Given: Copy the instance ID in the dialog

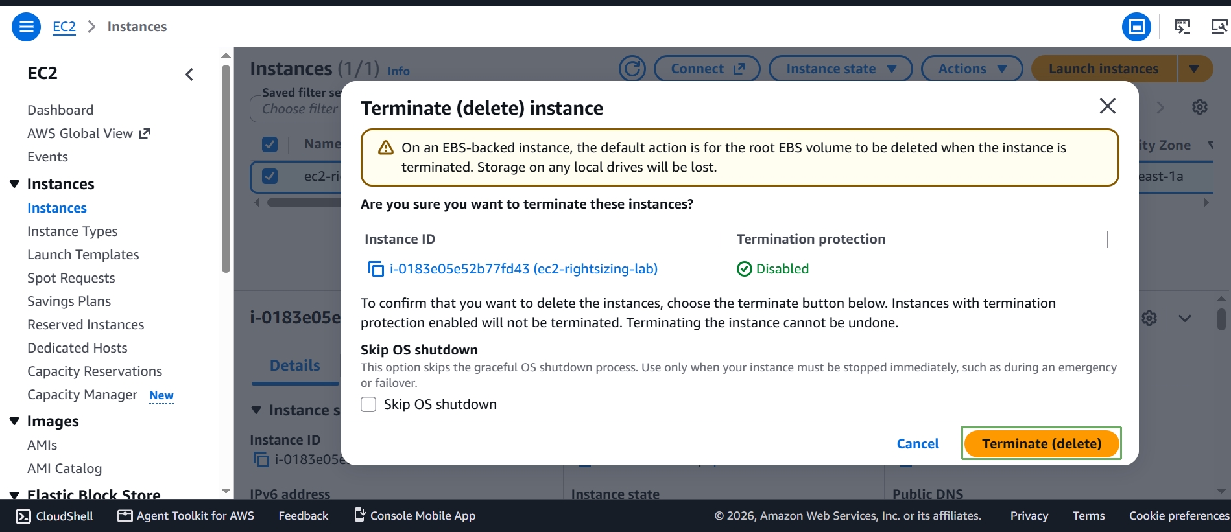Looking at the screenshot, I should point(376,269).
